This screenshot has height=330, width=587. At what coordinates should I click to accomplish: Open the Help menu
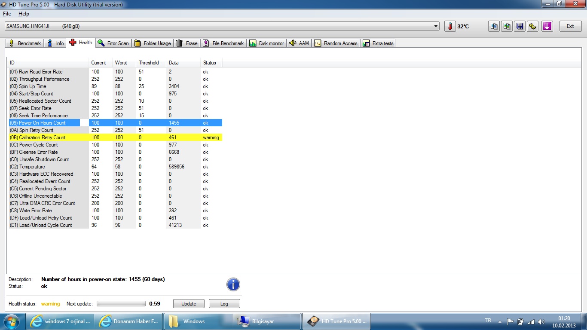(24, 14)
